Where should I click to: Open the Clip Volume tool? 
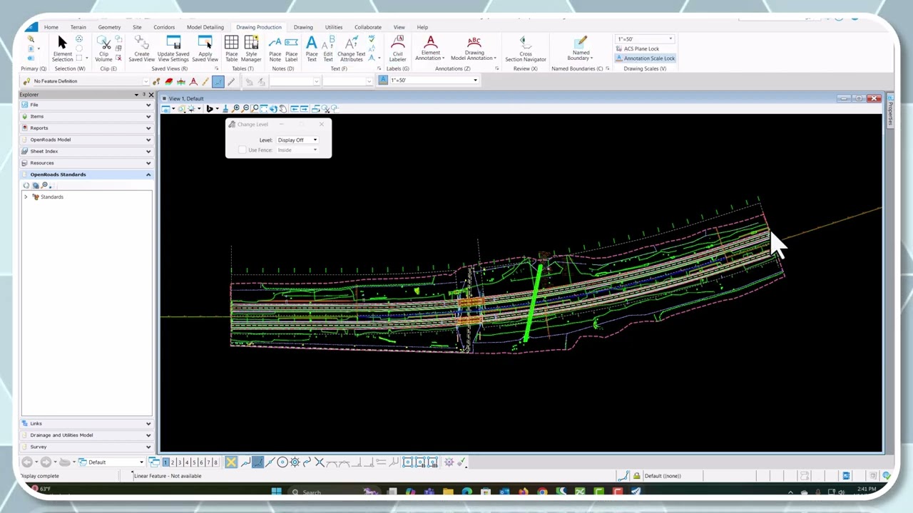click(x=104, y=48)
